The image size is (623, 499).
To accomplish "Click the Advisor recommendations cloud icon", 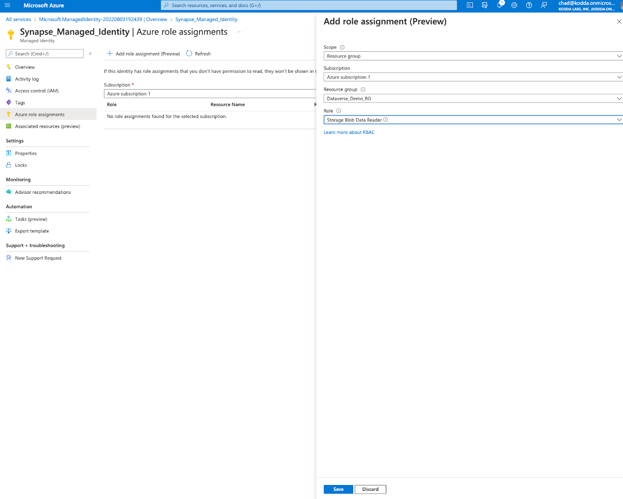I will click(x=9, y=192).
